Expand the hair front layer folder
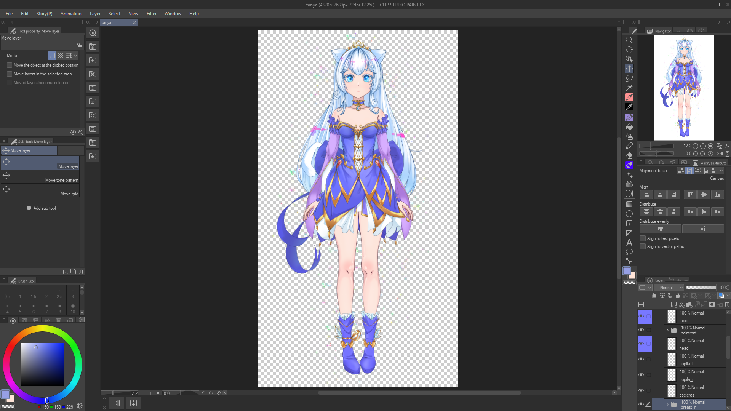Viewport: 731px width, 411px height. 667,330
